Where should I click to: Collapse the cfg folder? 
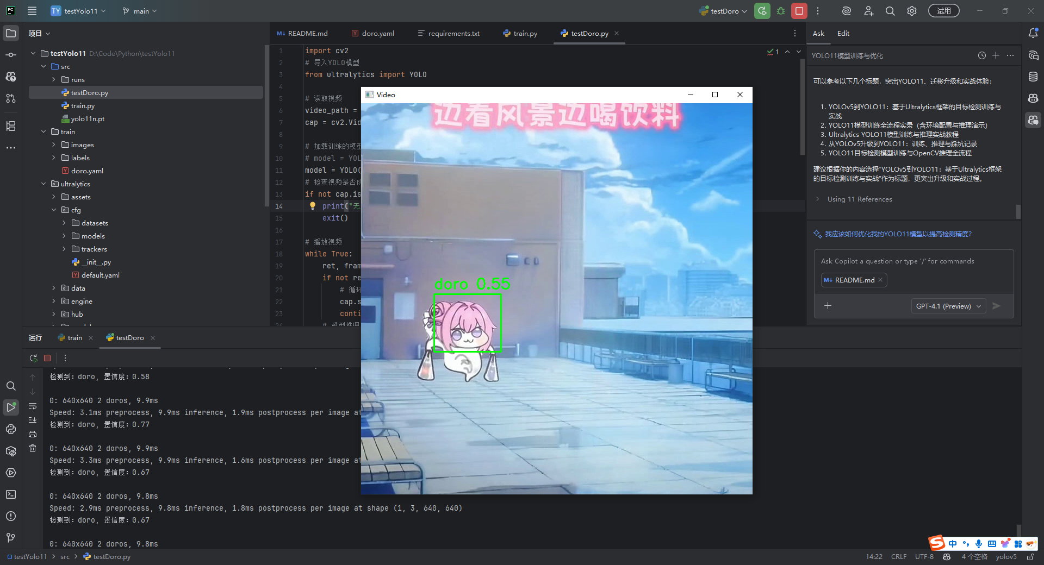tap(54, 210)
